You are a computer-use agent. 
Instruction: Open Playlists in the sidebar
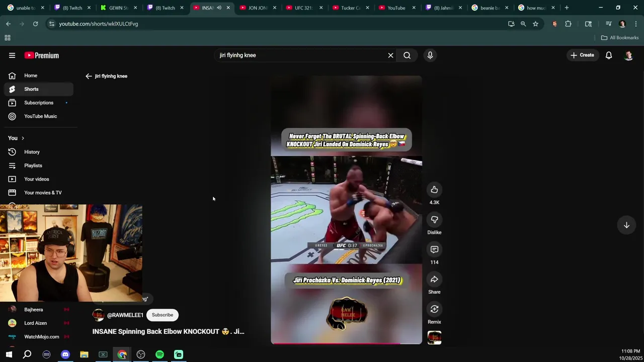tap(38, 165)
